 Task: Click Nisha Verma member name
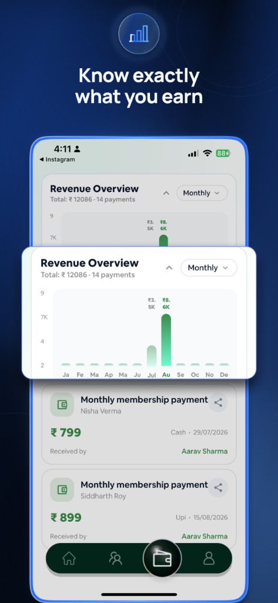(101, 411)
